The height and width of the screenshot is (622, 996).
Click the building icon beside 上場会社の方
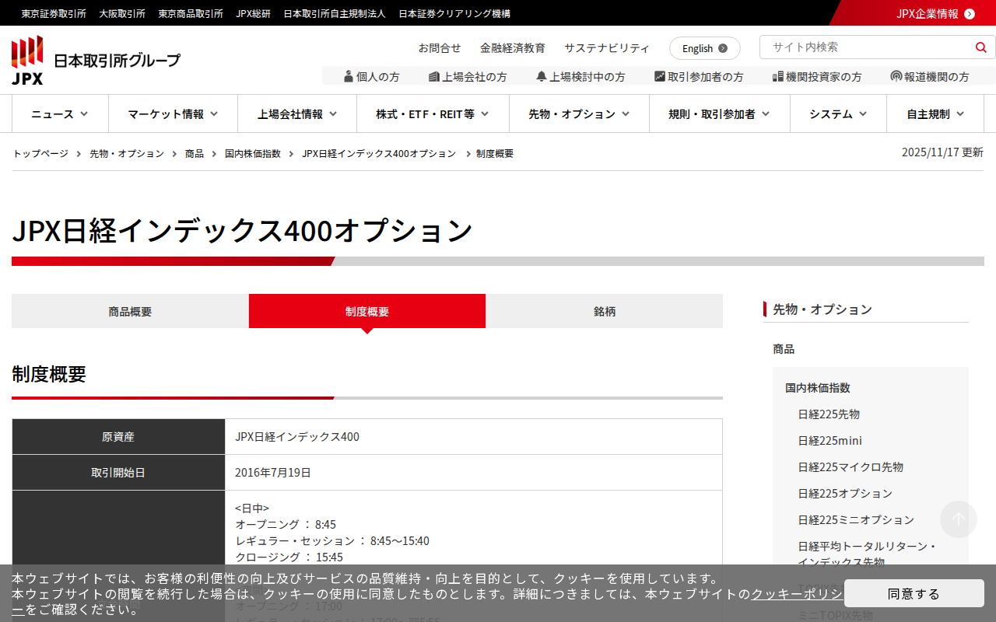434,76
